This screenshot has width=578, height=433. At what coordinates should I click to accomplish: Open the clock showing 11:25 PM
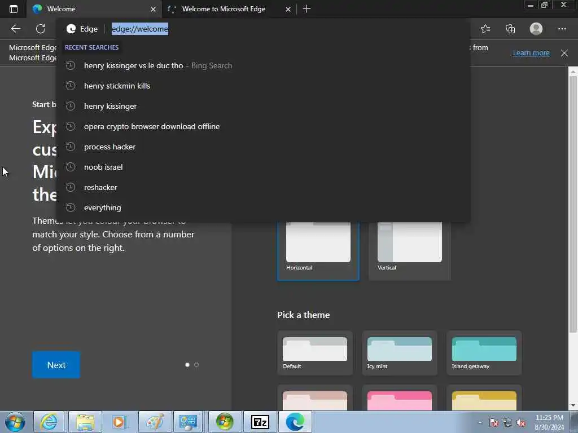click(549, 422)
